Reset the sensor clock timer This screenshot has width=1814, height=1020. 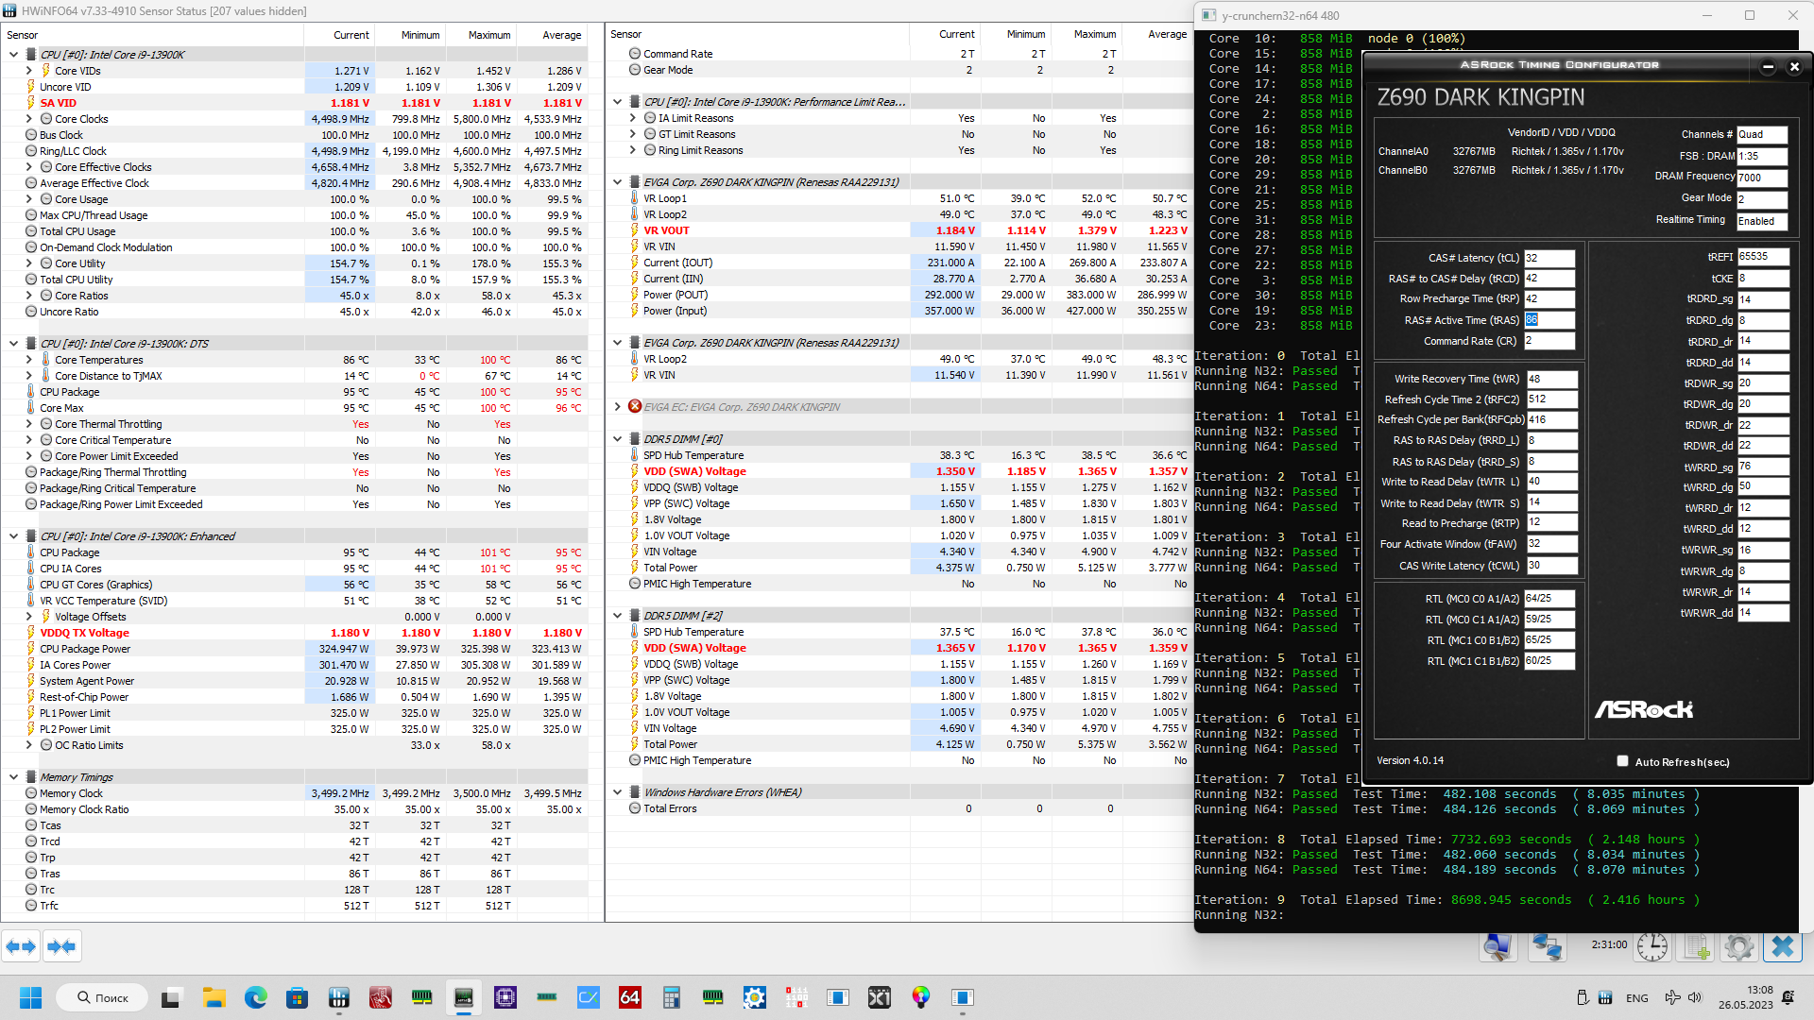(x=1651, y=946)
